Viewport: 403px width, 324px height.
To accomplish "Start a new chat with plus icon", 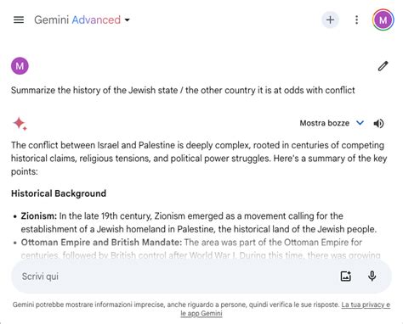I will 330,20.
